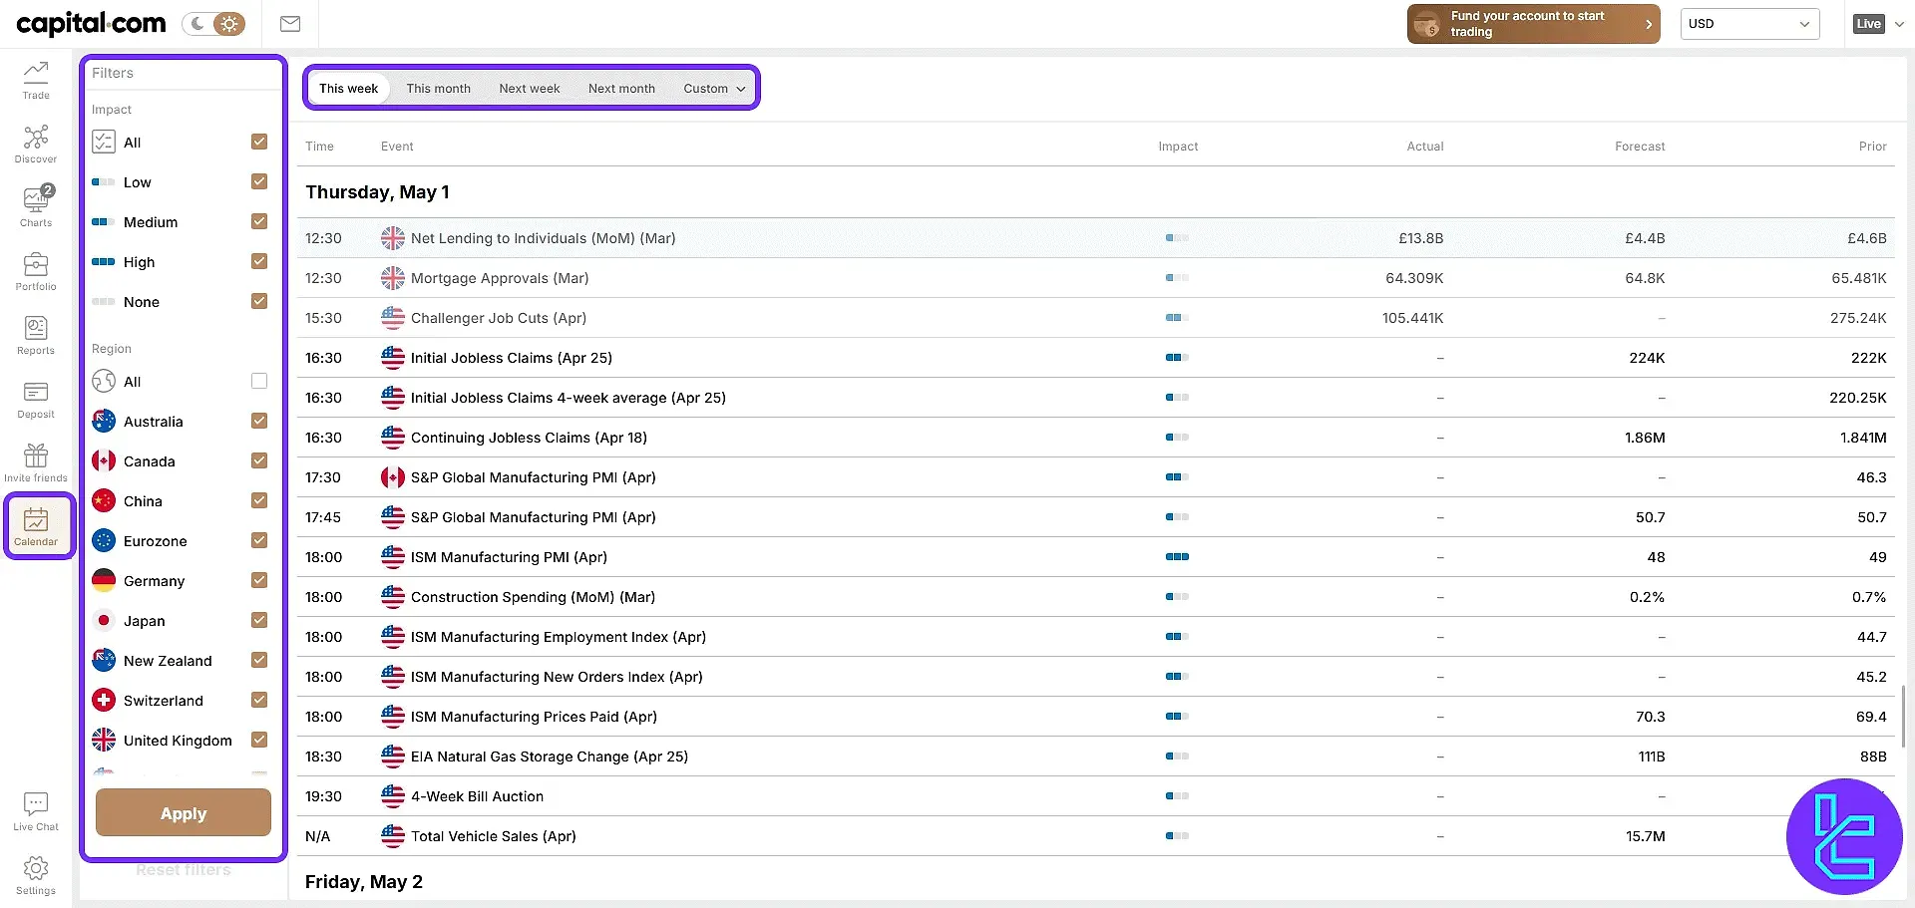Open Live Chat from sidebar
This screenshot has width=1915, height=908.
(x=36, y=811)
